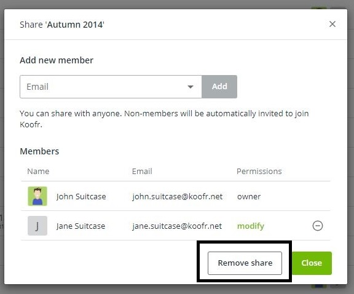Click the Share 'Autumn 2014' title

(62, 25)
